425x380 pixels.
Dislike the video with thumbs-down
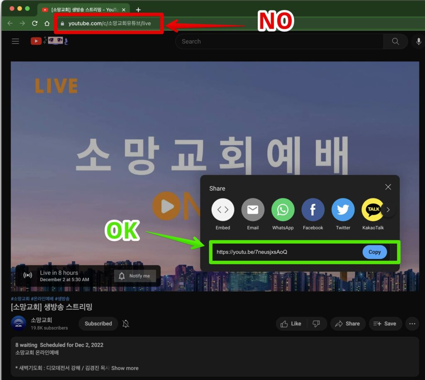316,324
